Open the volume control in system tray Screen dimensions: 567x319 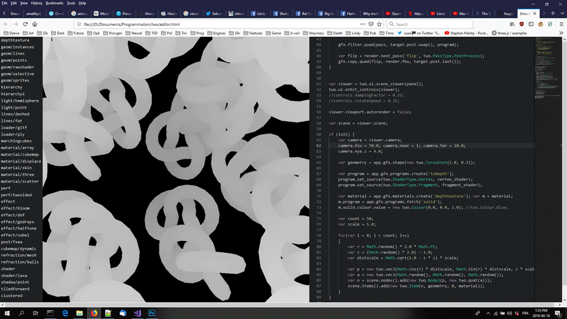pos(510,313)
